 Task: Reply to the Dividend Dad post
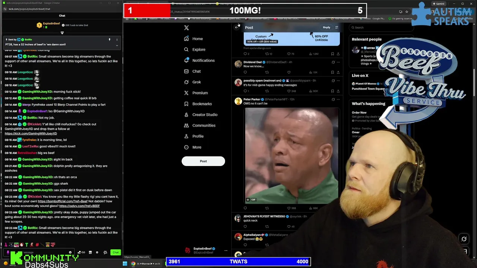point(245,72)
